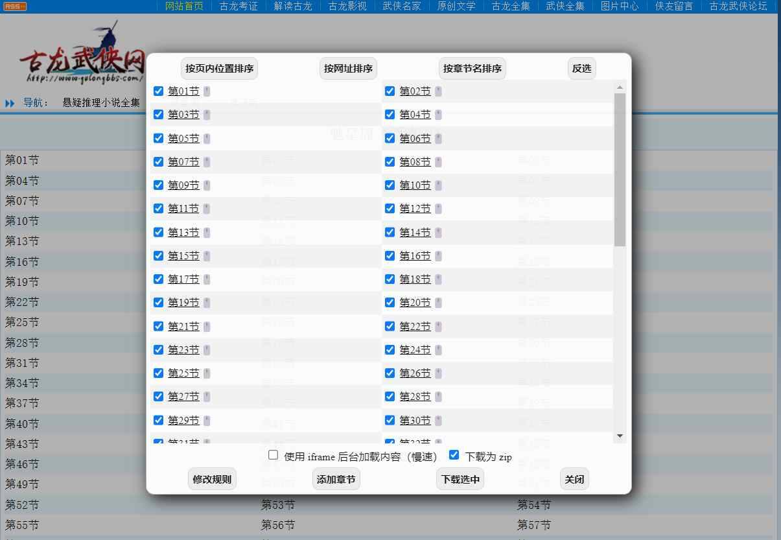The image size is (781, 540).
Task: Enable 使用 iframe 后台加载内容 option
Action: [273, 454]
